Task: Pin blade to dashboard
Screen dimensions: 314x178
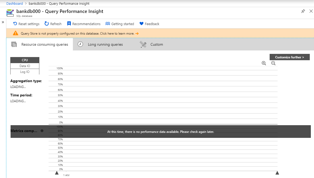Action: 303,11
